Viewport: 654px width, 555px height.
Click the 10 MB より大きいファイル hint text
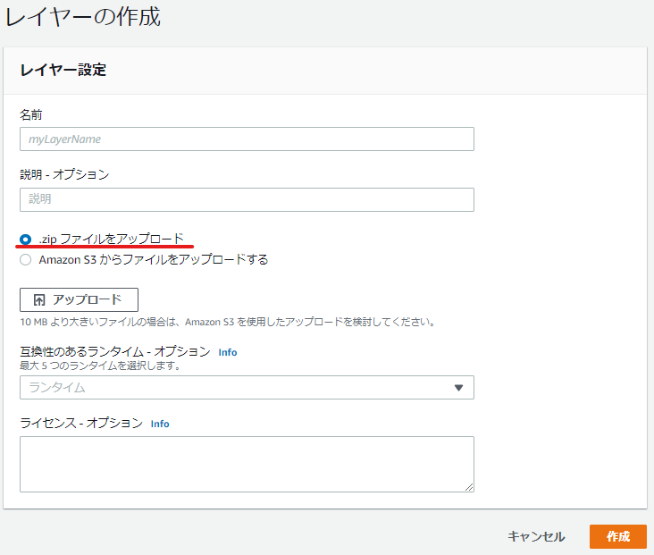(x=228, y=322)
